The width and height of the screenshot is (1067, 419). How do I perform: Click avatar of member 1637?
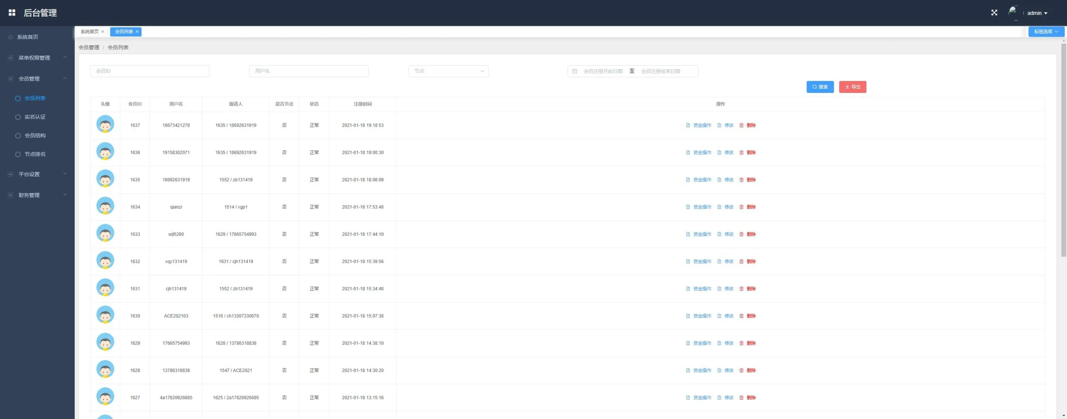(x=105, y=125)
